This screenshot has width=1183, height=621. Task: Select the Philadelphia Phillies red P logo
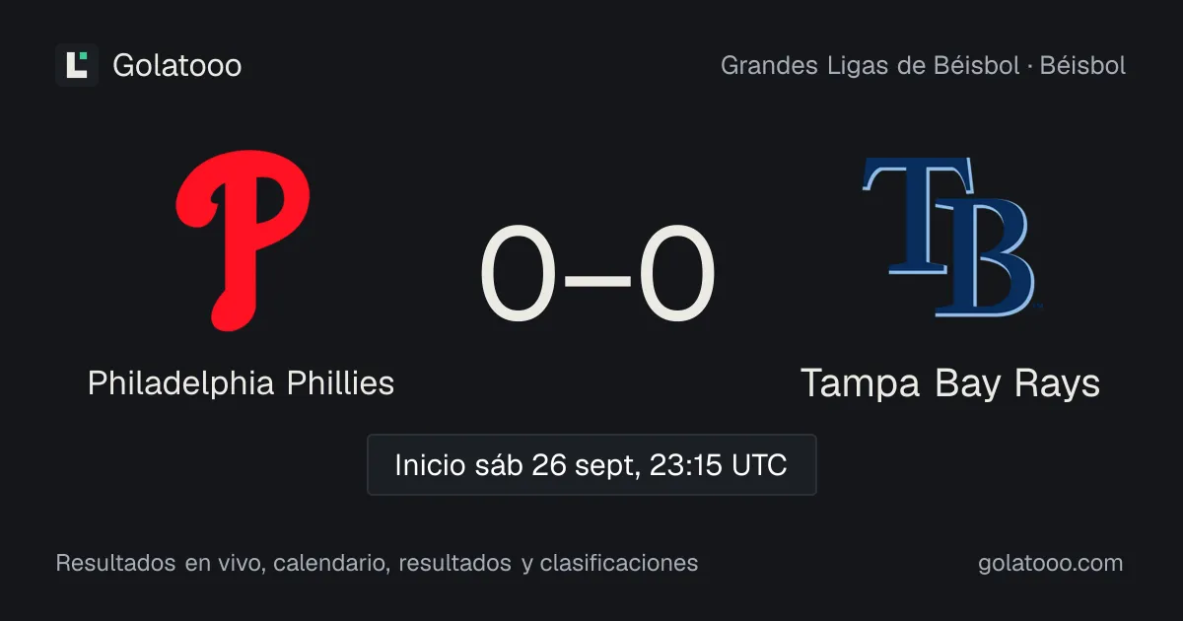tap(242, 241)
